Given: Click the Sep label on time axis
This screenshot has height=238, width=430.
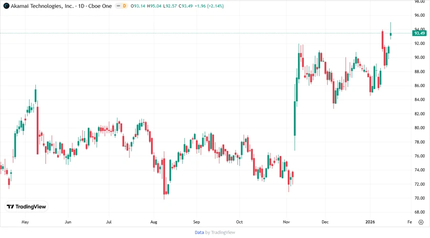Looking at the screenshot, I should pos(197,222).
